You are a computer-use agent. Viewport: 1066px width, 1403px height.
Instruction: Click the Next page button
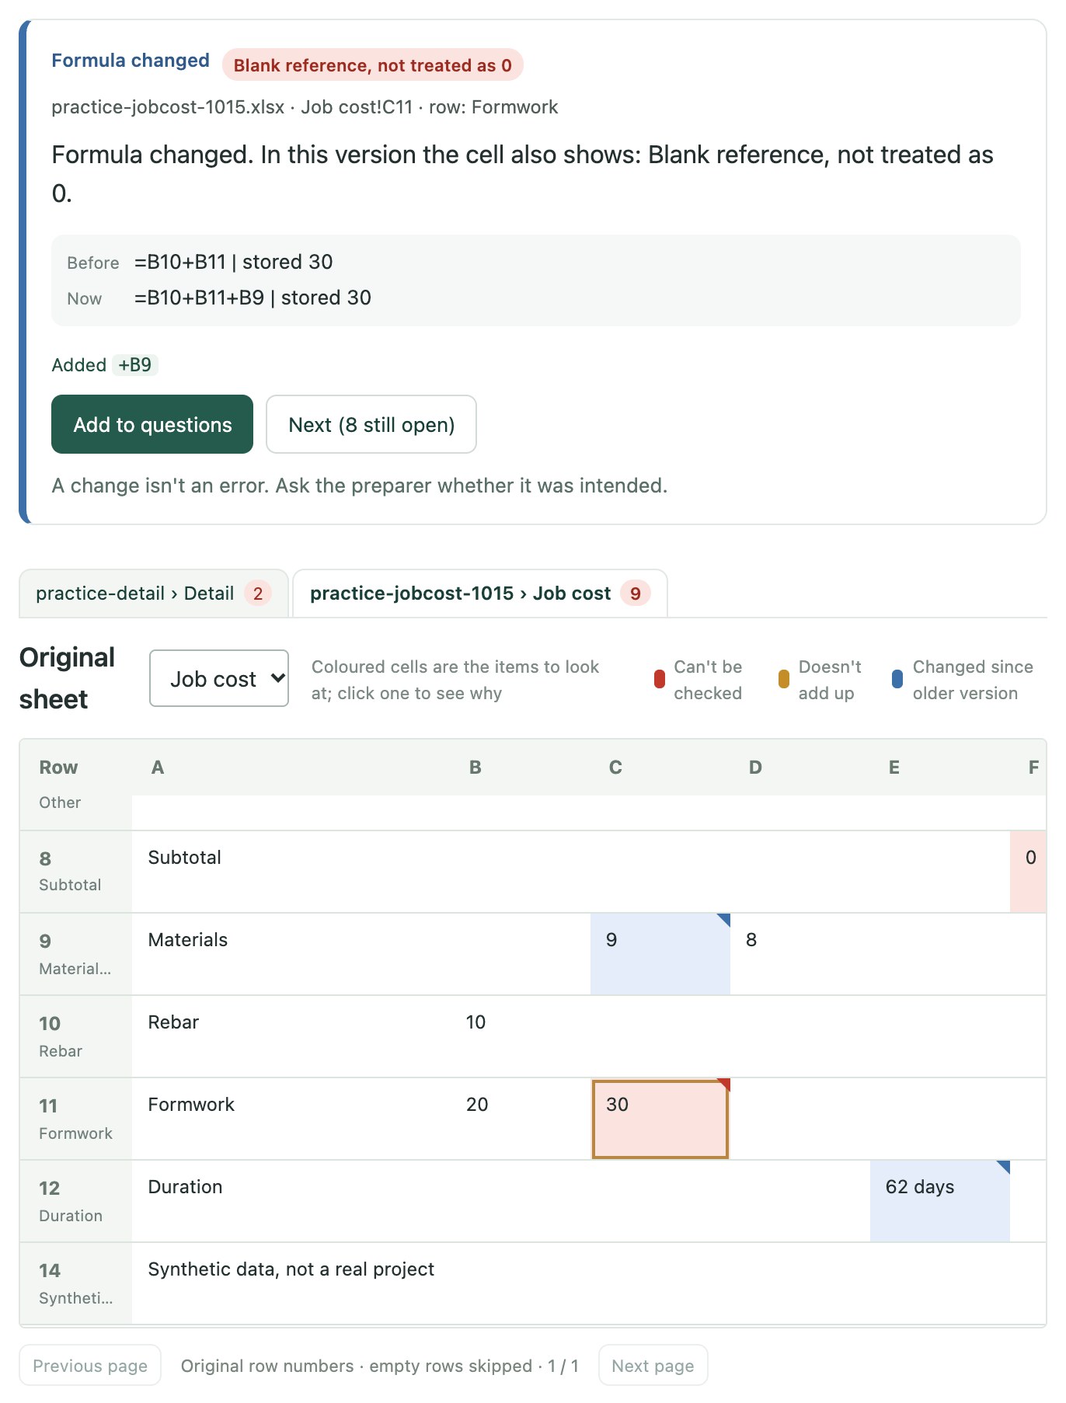pos(653,1365)
